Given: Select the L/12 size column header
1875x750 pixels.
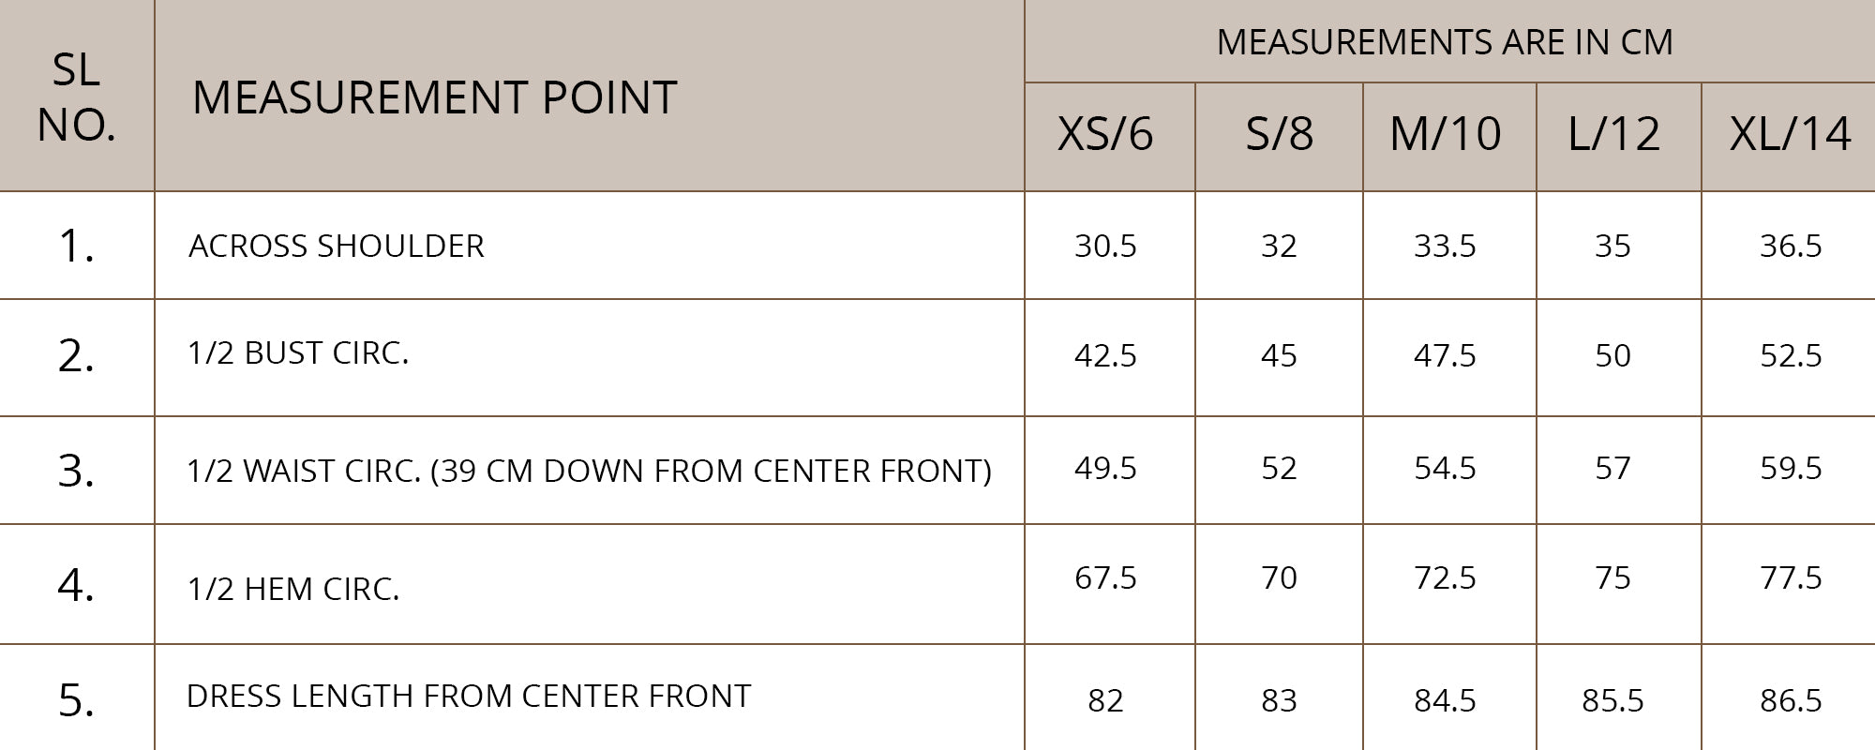Looking at the screenshot, I should (1613, 134).
